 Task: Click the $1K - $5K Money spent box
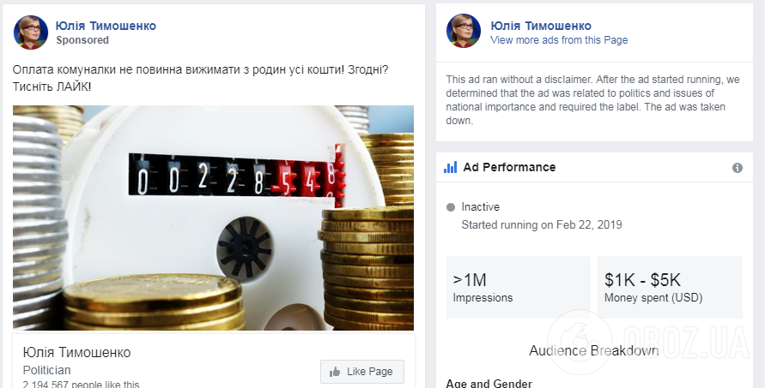670,287
